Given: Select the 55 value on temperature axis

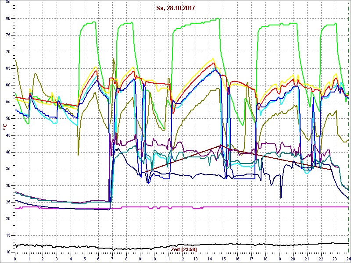Looking at the screenshot, I should click(x=7, y=102).
